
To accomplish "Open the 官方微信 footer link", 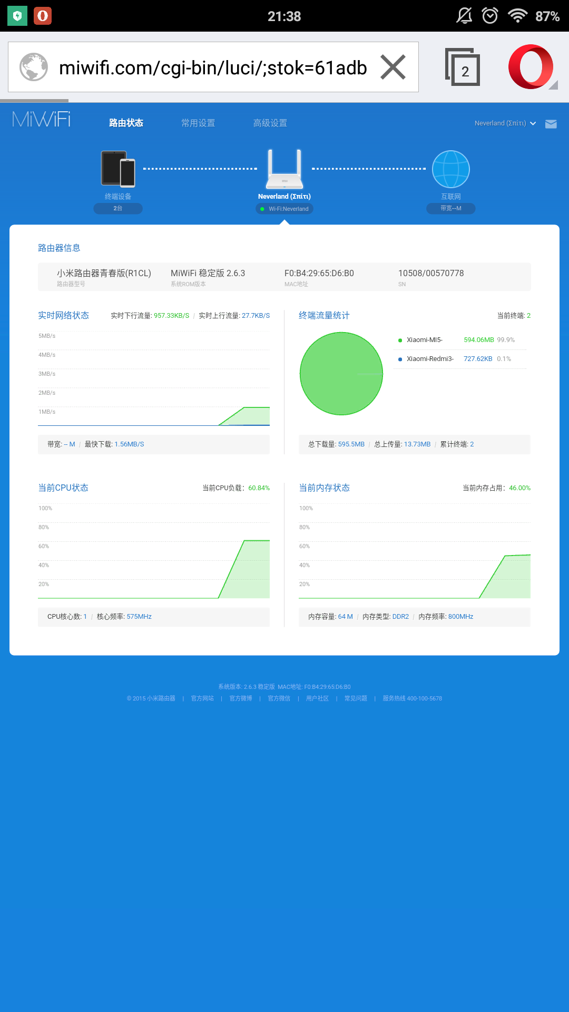I will pos(279,698).
